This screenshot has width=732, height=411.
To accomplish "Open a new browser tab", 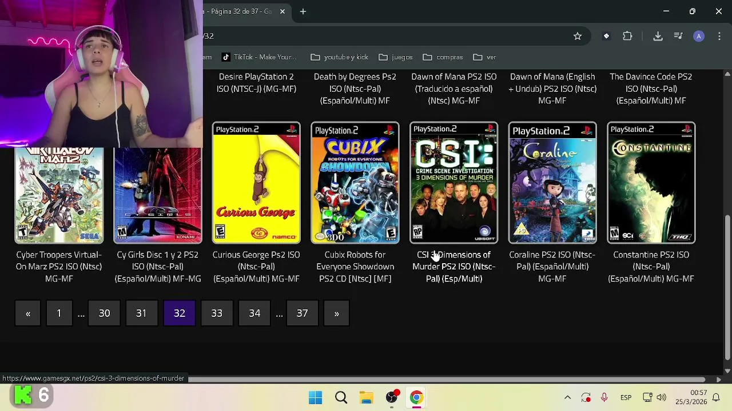I will [x=303, y=11].
